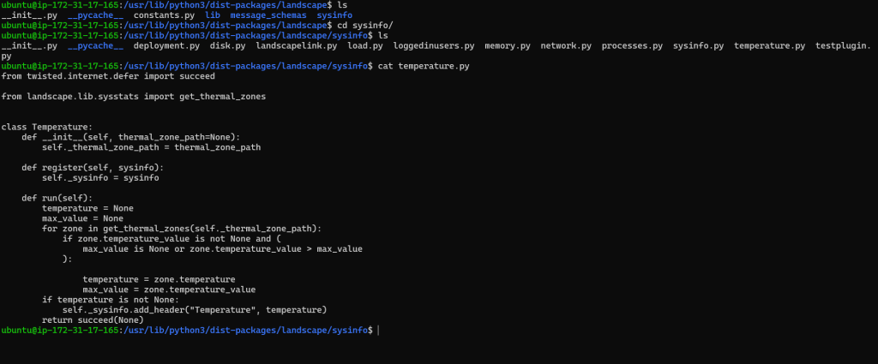The width and height of the screenshot is (878, 364).
Task: Click load.py in the directory listing
Action: pos(364,45)
